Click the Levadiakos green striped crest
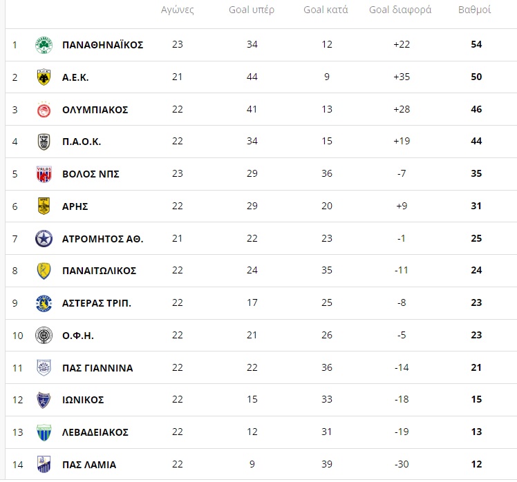 (44, 432)
